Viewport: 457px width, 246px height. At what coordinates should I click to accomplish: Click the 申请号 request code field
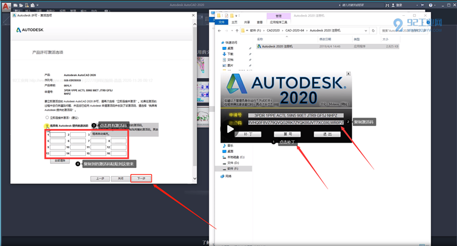pos(296,115)
